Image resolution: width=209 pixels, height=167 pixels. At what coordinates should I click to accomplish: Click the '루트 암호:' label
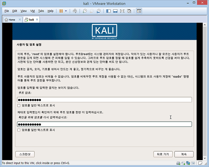click(25, 93)
